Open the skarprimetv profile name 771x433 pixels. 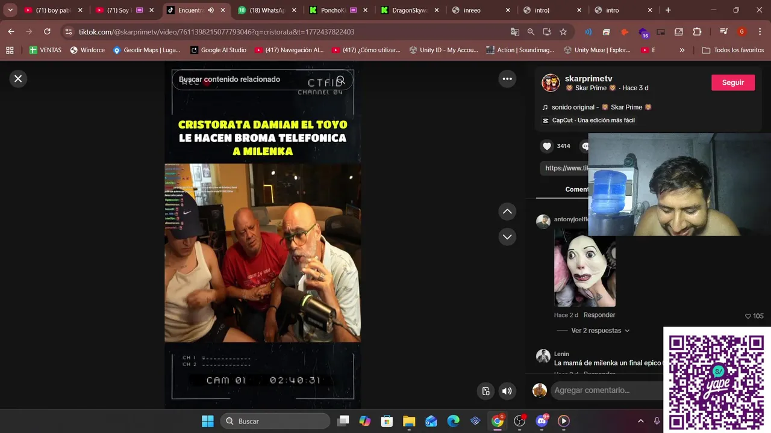[x=588, y=79]
